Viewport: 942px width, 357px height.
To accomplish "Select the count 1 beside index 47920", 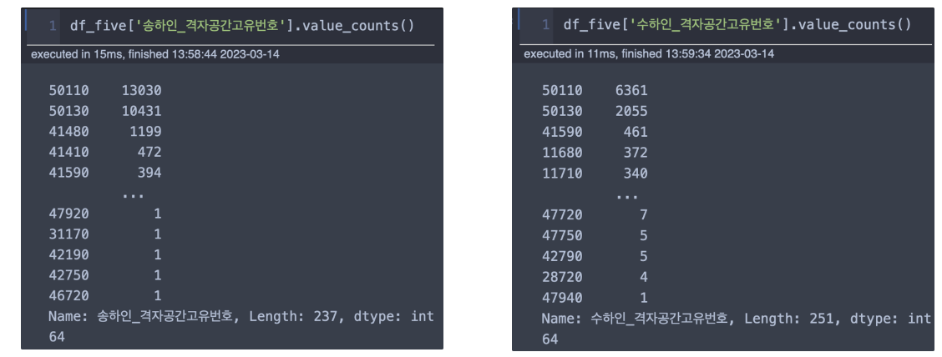I will pos(158,214).
